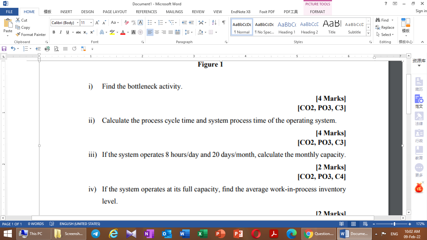Screen dimensions: 427x240
Task: Open the Picture Tools FORMAT tab
Action: (318, 12)
